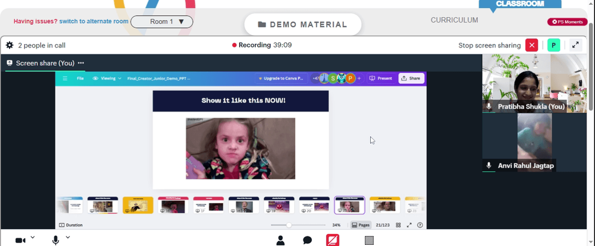Screen dimensions: 595x246
Task: Click the red stop screen sharing X
Action: (x=531, y=45)
